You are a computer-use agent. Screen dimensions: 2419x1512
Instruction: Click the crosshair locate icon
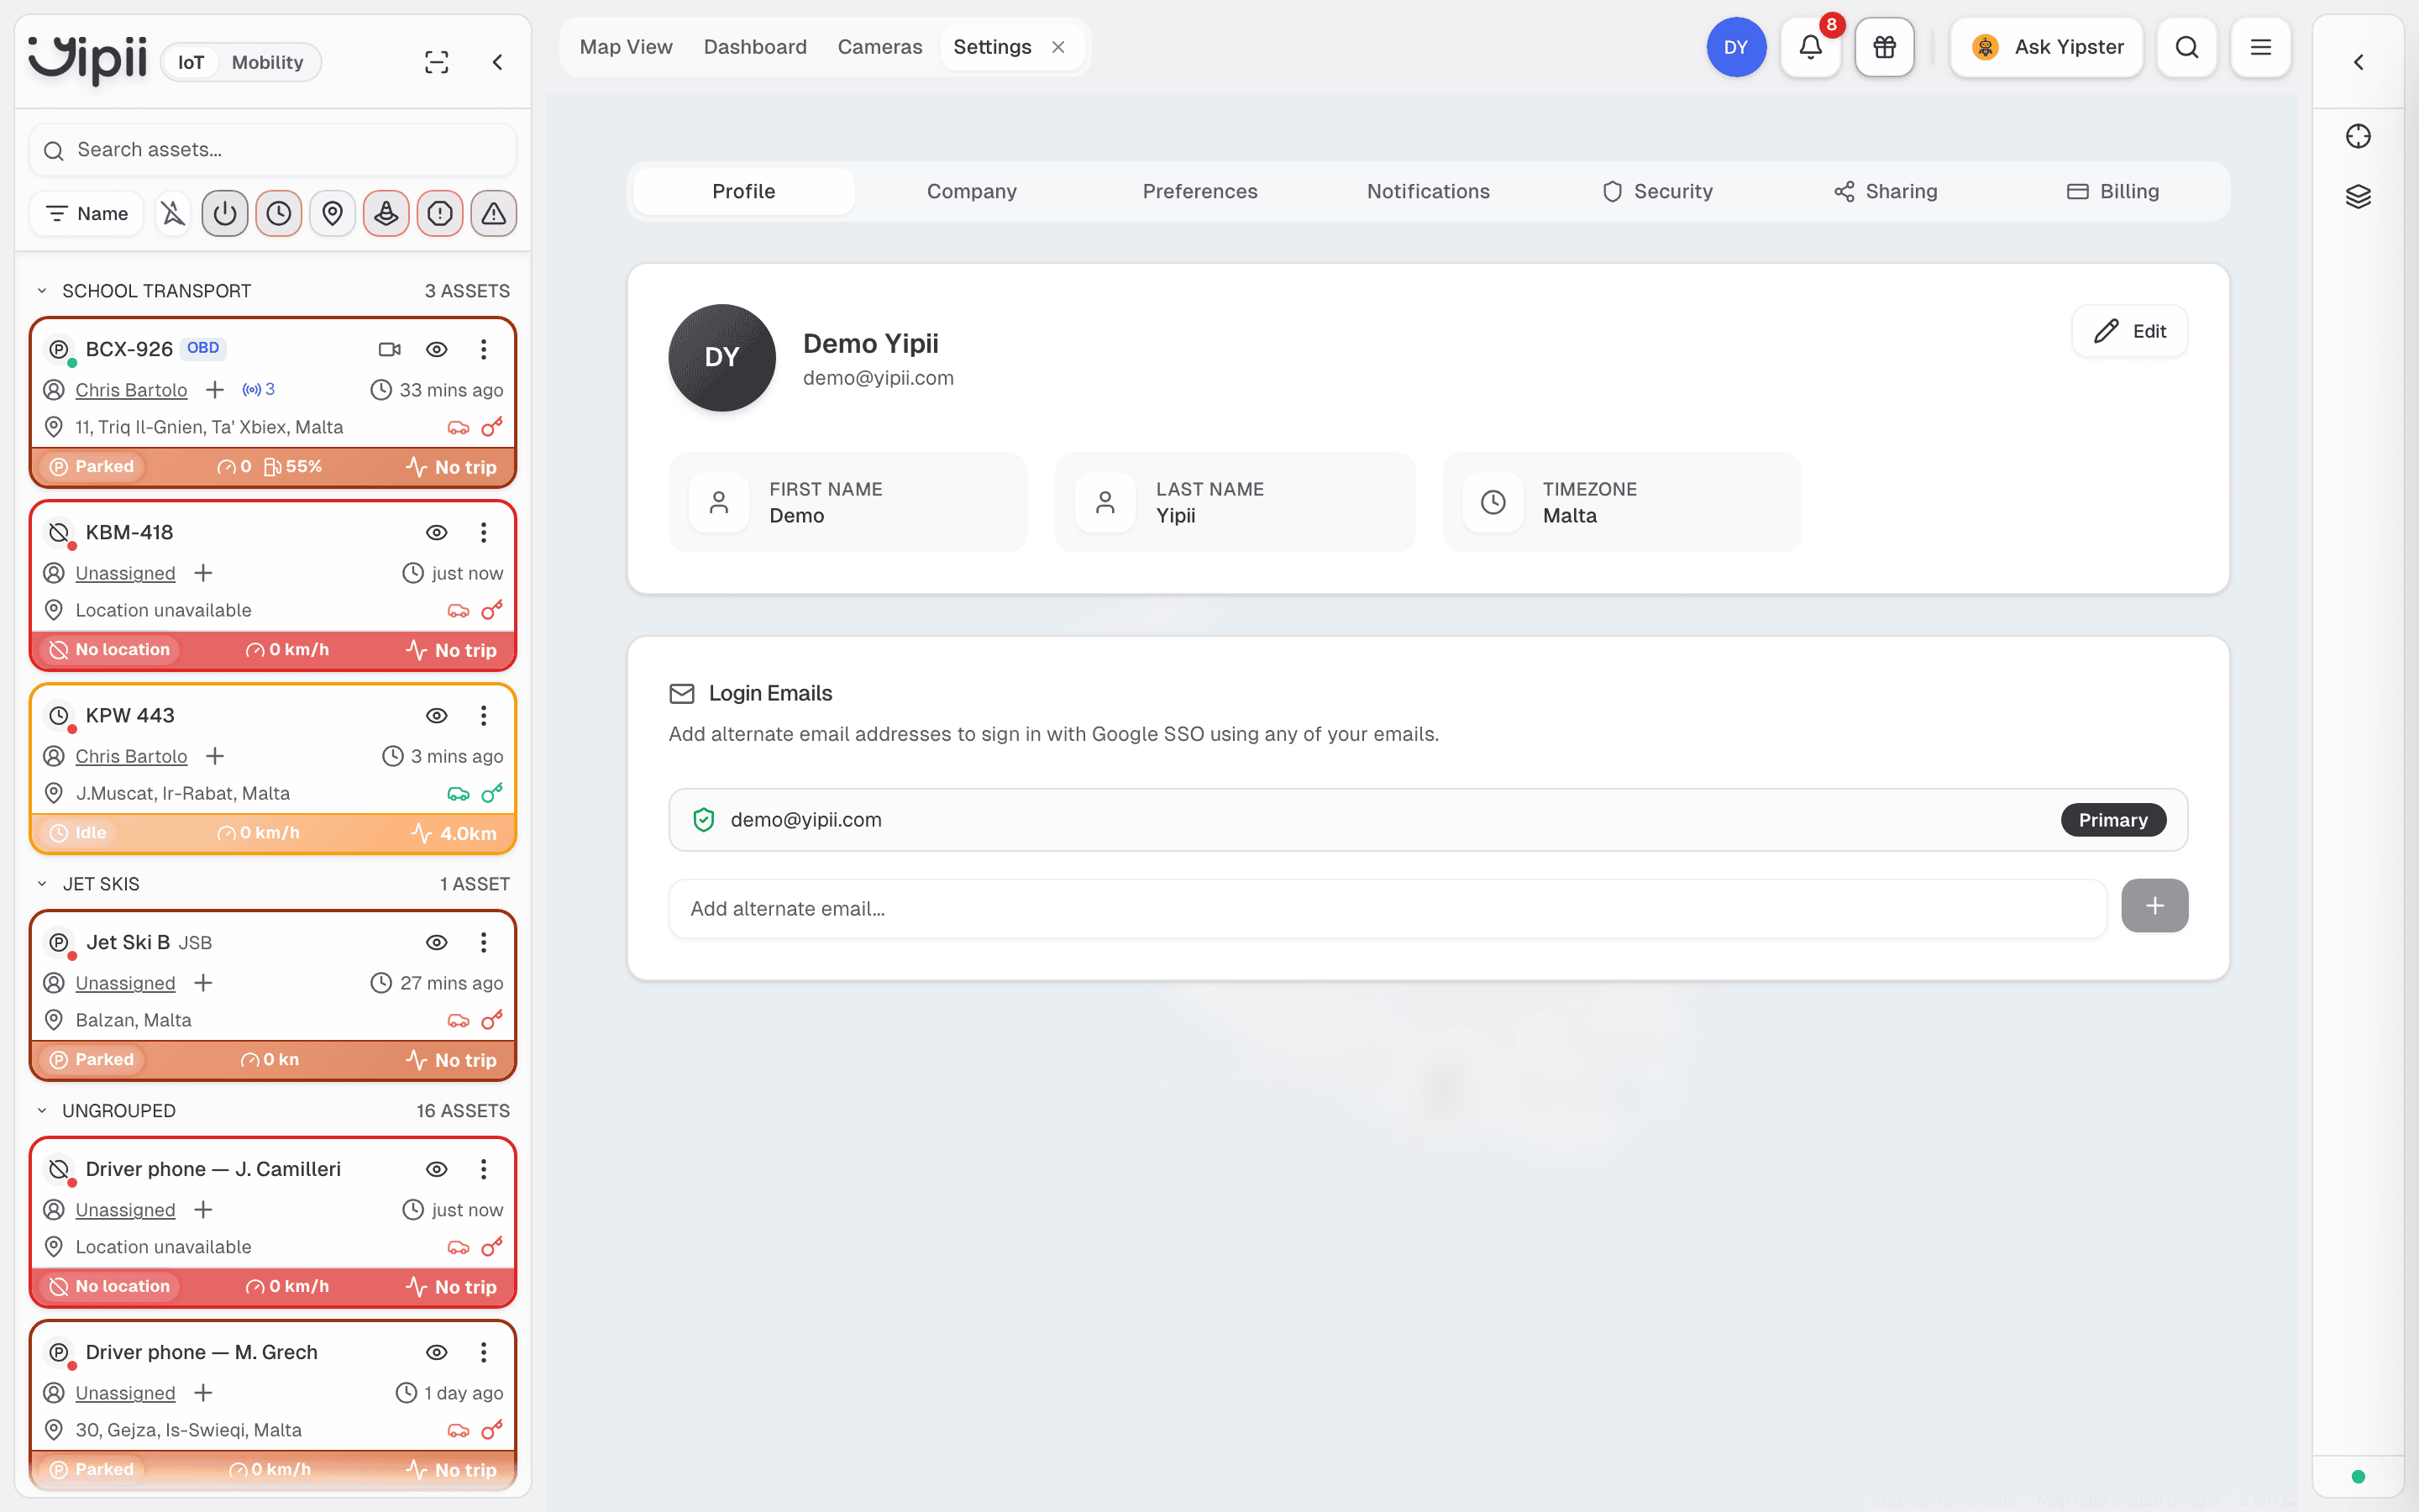pos(2358,136)
